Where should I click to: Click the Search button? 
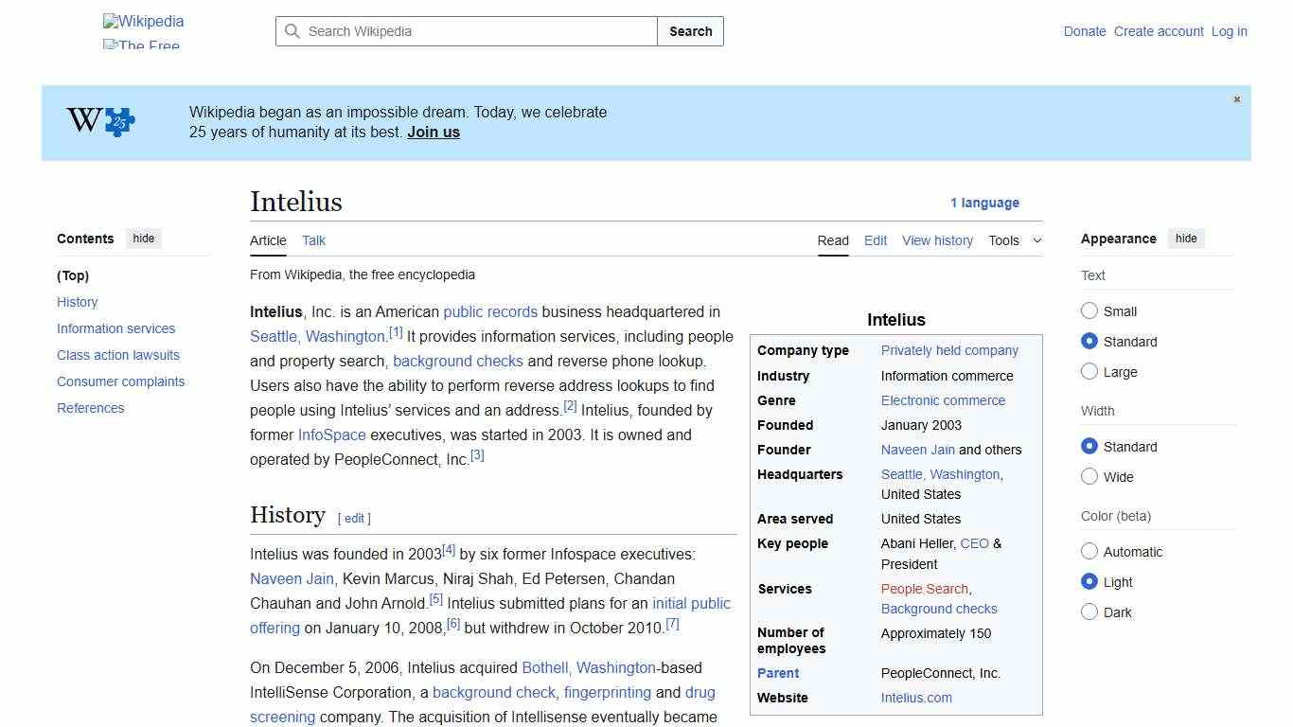[x=690, y=31]
